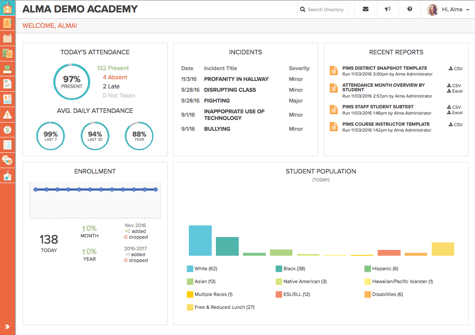475x335 pixels.
Task: Open the student Directory sidebar icon
Action: point(7,23)
